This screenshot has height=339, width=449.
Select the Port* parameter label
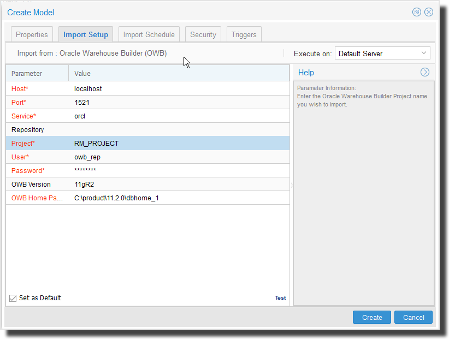19,103
